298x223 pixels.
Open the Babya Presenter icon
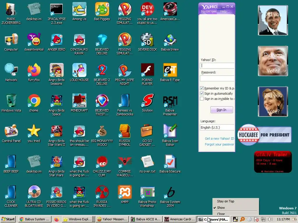click(170, 105)
